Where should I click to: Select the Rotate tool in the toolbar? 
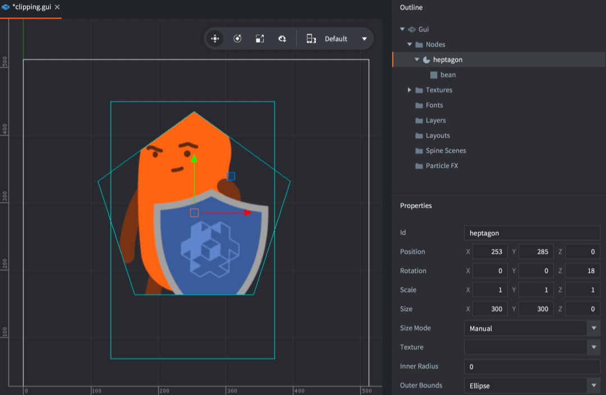click(x=238, y=39)
